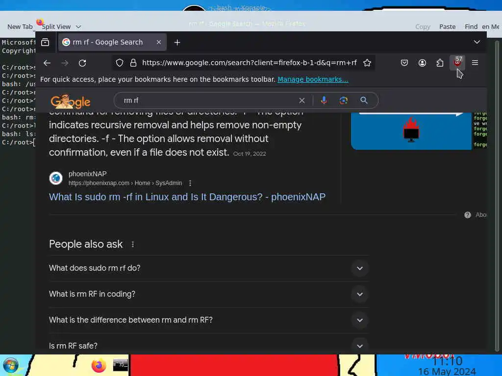Click Find in Konsole toolbar
This screenshot has width=502, height=376.
tap(471, 26)
